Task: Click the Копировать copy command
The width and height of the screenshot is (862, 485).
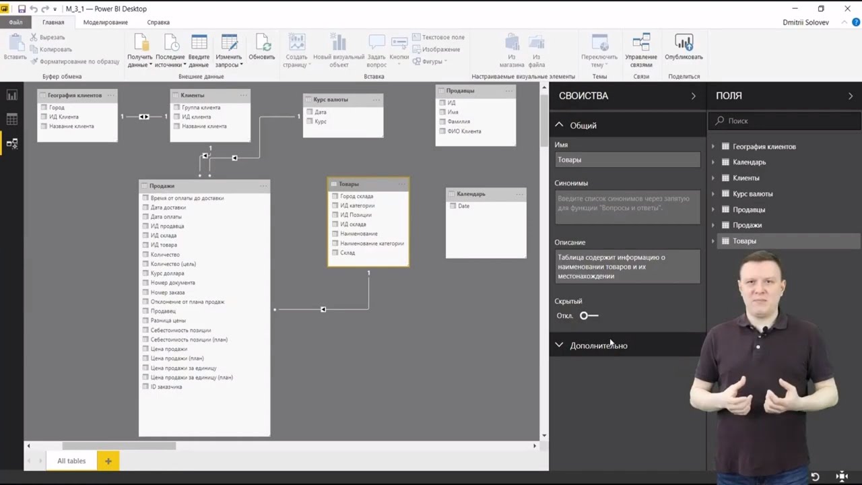Action: point(51,49)
